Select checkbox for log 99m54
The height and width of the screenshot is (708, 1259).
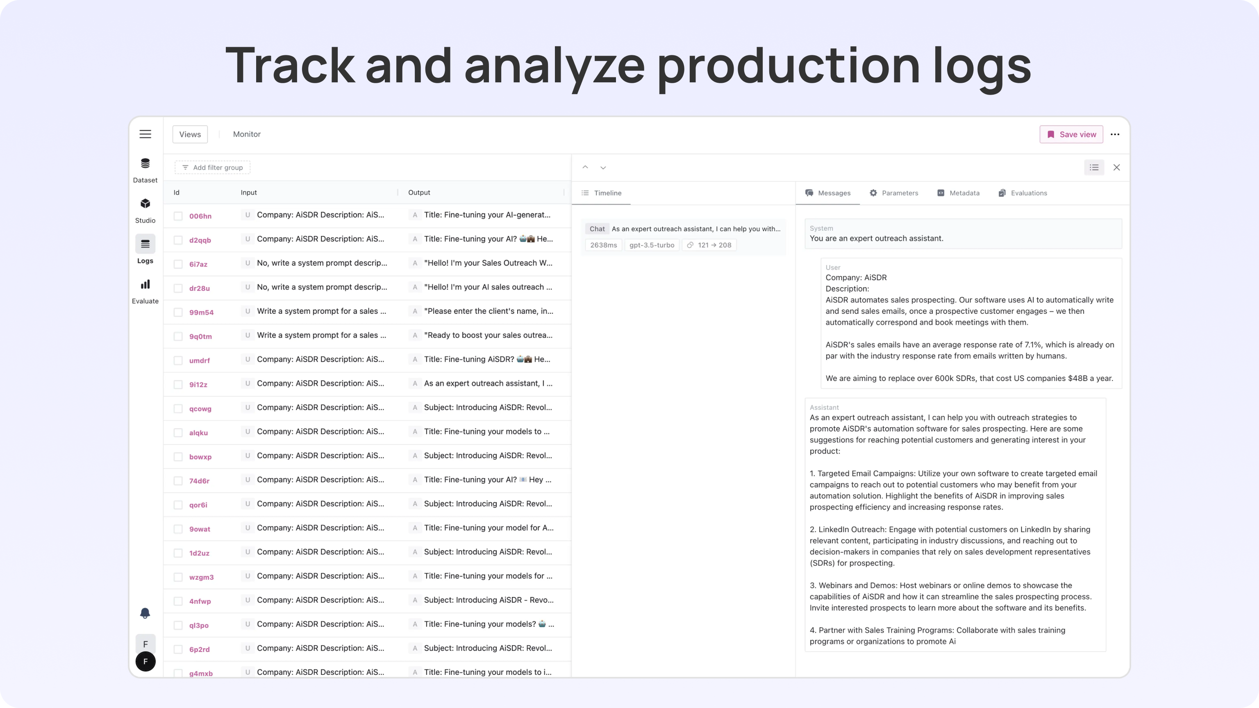[178, 312]
